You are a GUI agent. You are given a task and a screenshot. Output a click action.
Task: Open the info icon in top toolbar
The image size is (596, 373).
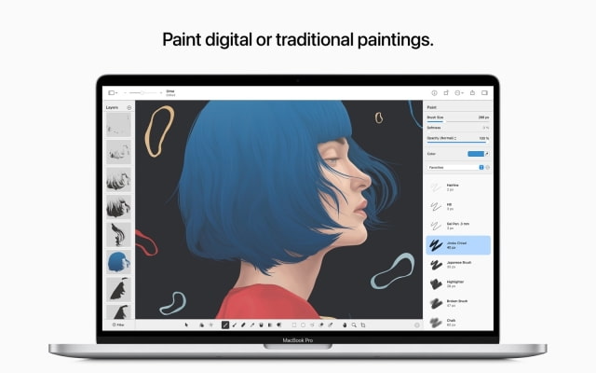click(x=434, y=93)
